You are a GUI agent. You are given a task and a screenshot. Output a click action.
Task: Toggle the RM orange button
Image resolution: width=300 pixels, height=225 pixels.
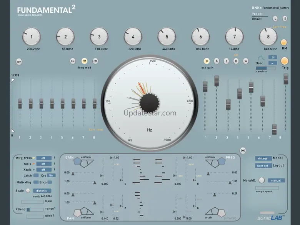pyautogui.click(x=284, y=42)
